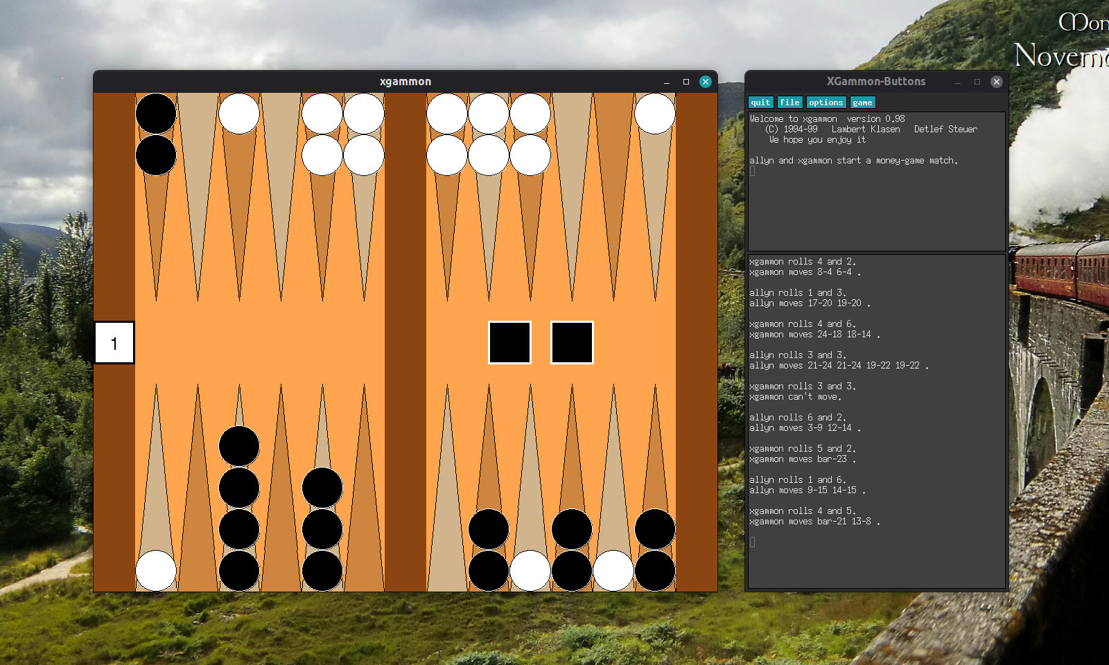This screenshot has height=665, width=1109.
Task: Click the left black die on the board
Action: (x=509, y=342)
